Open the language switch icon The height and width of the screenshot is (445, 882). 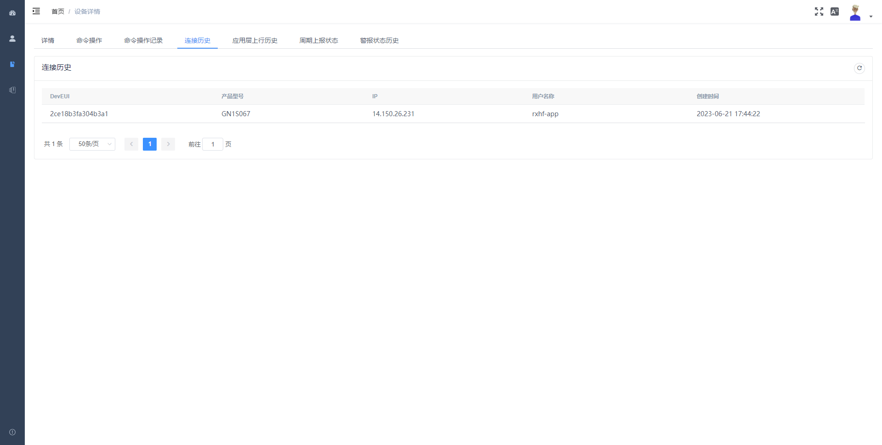(835, 11)
